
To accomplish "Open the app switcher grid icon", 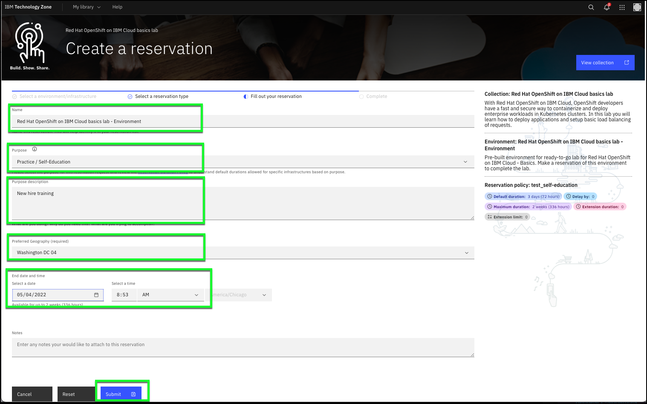I will point(622,7).
